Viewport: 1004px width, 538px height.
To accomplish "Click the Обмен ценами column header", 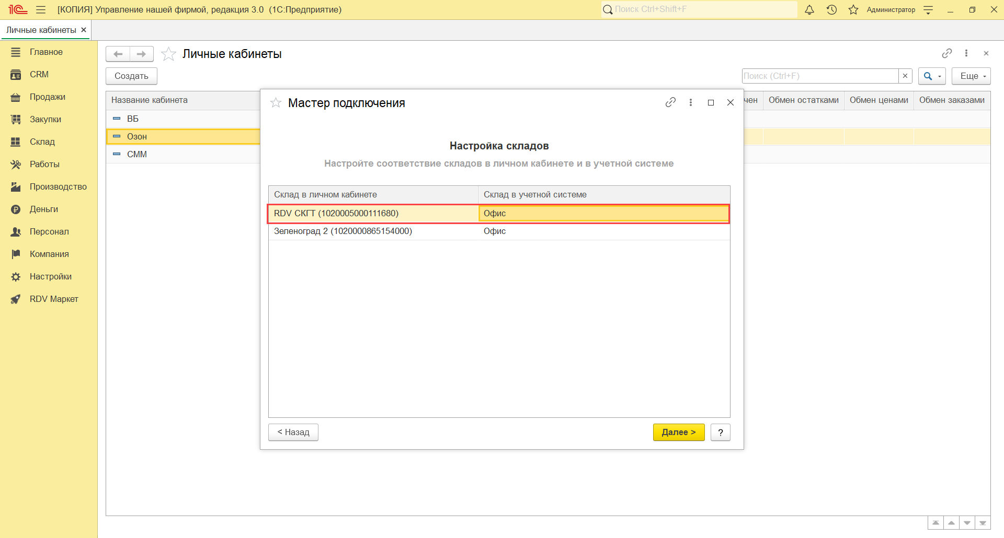I will click(x=879, y=100).
